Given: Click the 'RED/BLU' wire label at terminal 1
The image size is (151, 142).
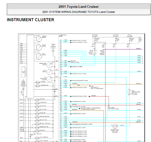Looking at the screenshot, I should (138, 49).
